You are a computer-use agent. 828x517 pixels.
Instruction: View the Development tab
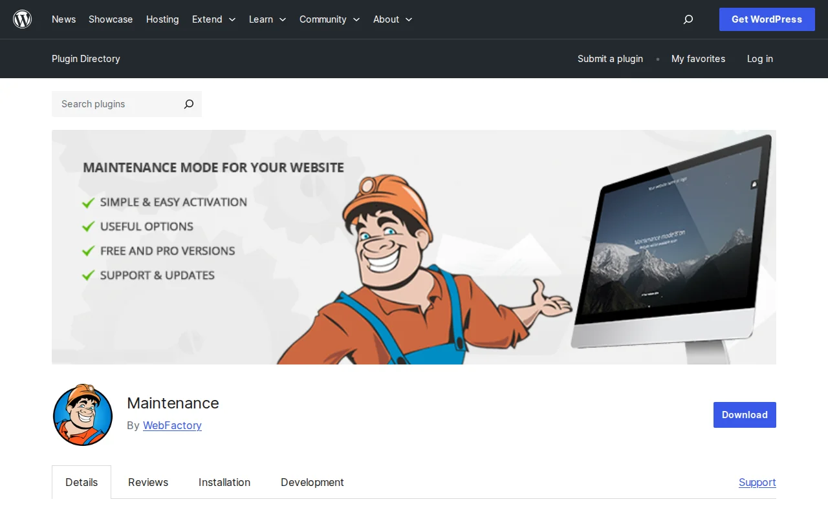click(312, 482)
